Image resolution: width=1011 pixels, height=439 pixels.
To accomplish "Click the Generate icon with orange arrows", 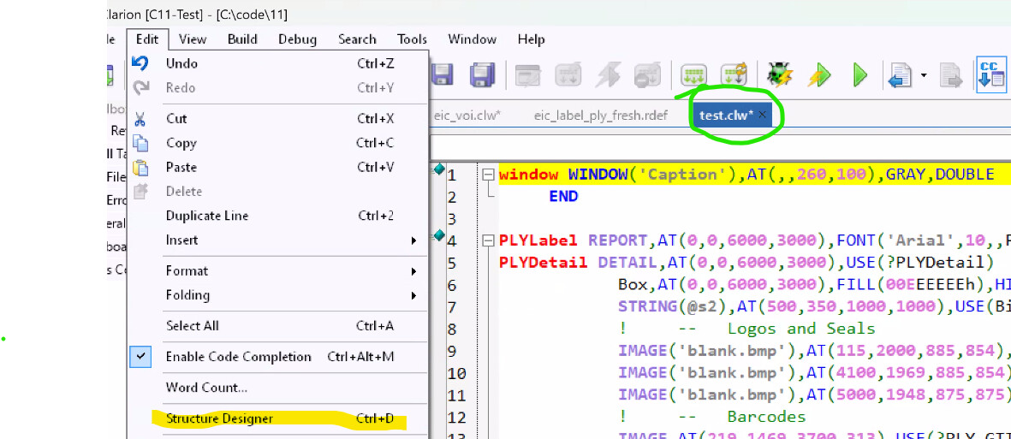I will [734, 75].
